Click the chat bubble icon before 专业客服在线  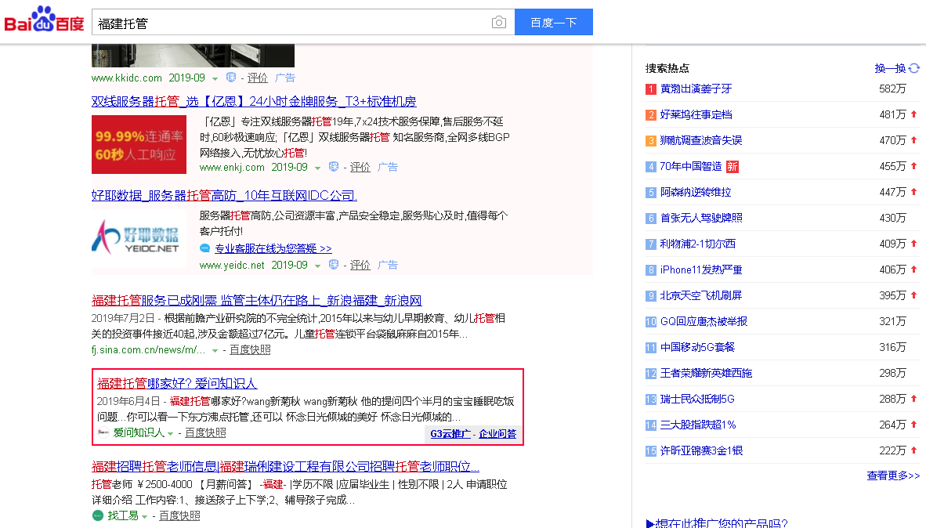[x=205, y=248]
